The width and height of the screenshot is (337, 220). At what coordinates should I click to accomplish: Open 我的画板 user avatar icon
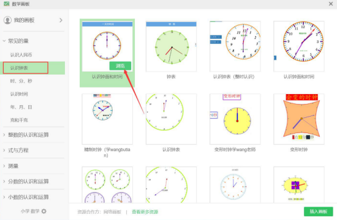(x=7, y=20)
